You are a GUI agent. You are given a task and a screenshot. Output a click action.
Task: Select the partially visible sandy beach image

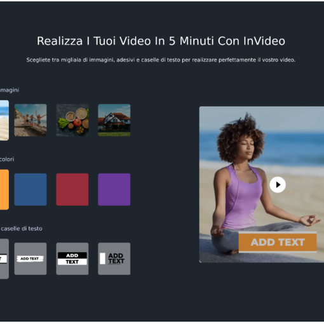4,120
